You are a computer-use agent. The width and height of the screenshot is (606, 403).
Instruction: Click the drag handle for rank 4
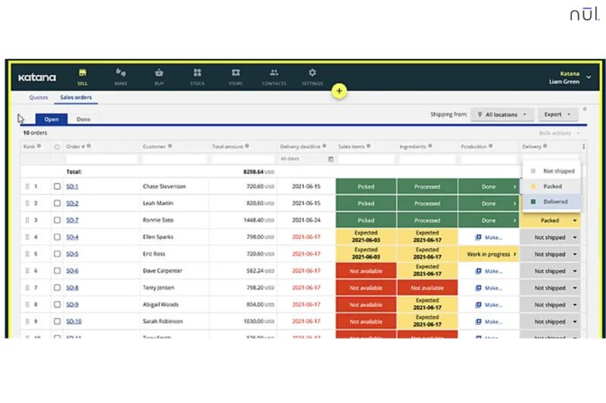tap(27, 237)
